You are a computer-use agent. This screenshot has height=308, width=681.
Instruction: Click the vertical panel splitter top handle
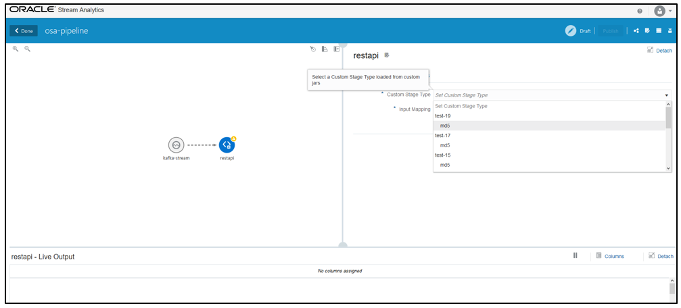coord(343,45)
